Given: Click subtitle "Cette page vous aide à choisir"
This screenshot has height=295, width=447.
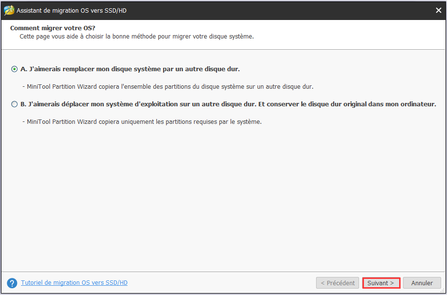Looking at the screenshot, I should (62, 37).
